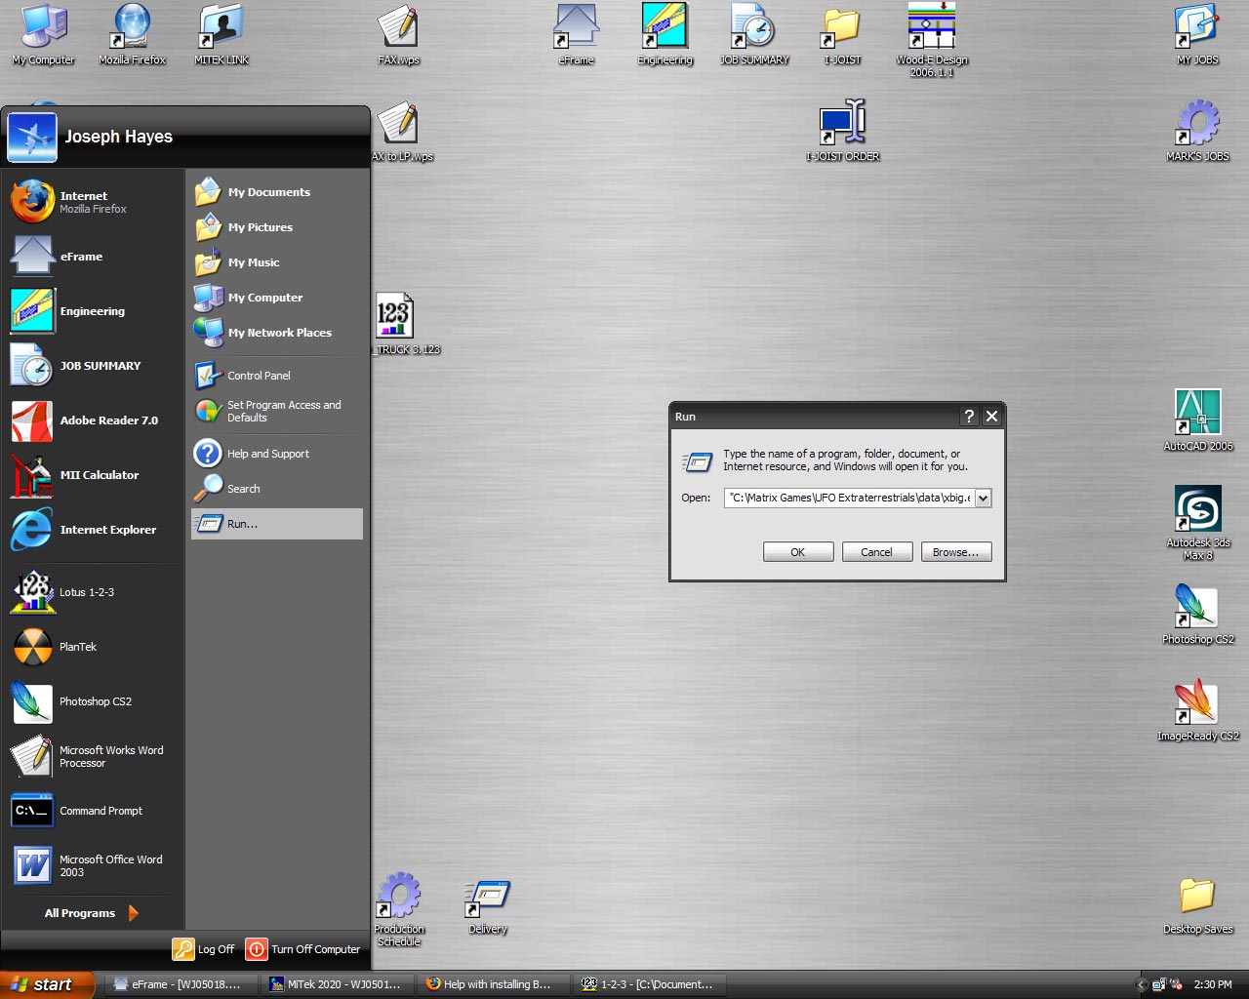Open MII Calculator from Start menu
The image size is (1249, 999).
(93, 475)
